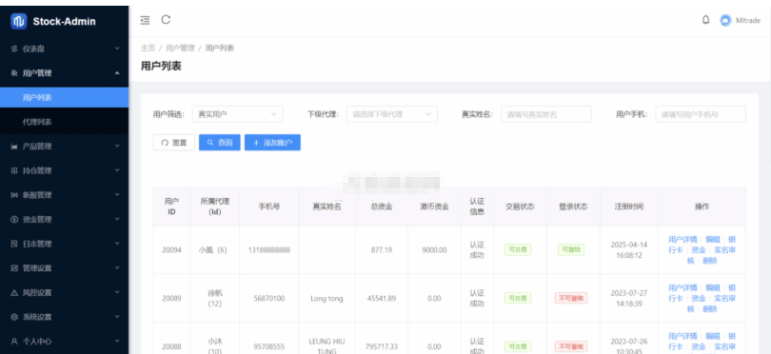This screenshot has width=771, height=354.
Task: Open 代理列表 in the sidebar submenu
Action: coord(65,122)
